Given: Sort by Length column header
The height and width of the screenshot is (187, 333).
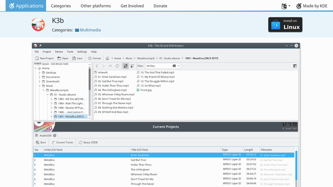Looking at the screenshot, I should (251, 150).
